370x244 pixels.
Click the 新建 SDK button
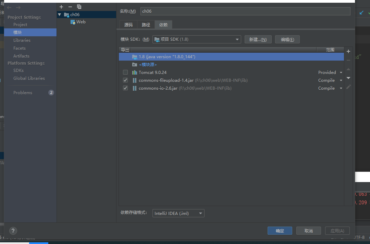258,39
